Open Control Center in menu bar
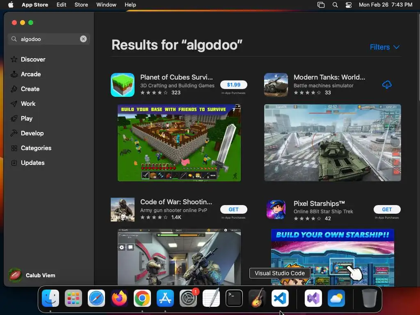 tap(349, 5)
